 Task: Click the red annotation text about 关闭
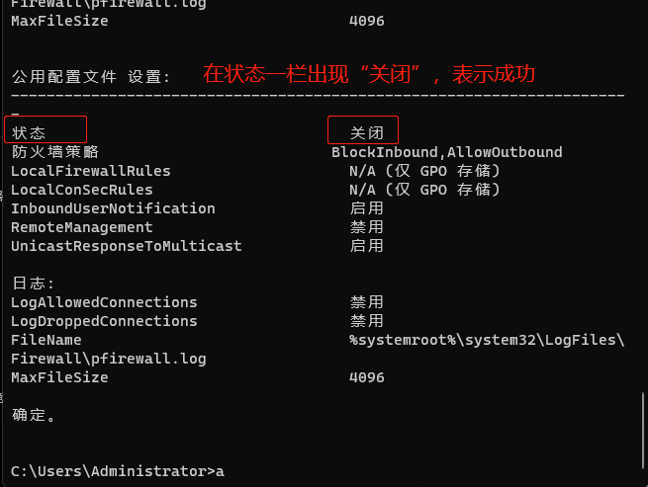click(x=368, y=74)
